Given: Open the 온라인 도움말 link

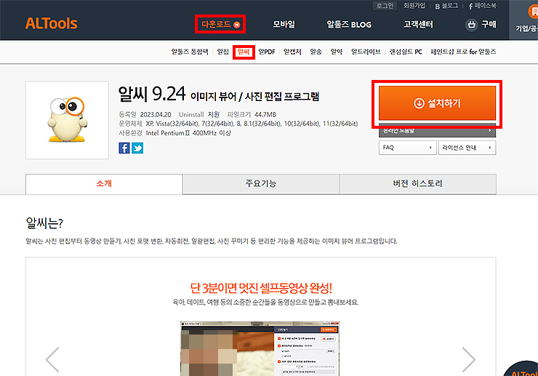Looking at the screenshot, I should click(x=437, y=130).
